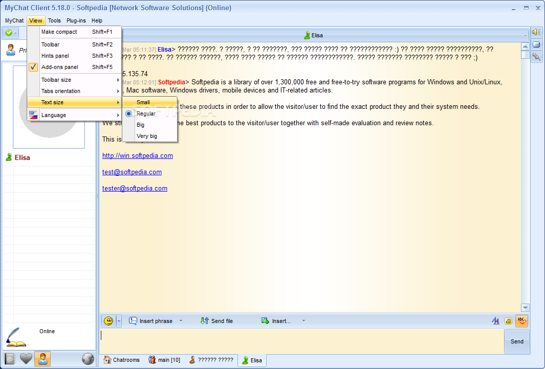
Task: Click the window icon below speaker
Action: (536, 44)
